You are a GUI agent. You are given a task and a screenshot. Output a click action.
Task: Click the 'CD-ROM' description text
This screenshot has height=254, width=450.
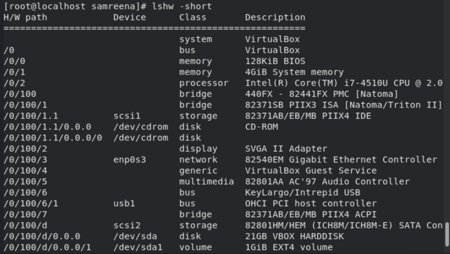point(261,127)
